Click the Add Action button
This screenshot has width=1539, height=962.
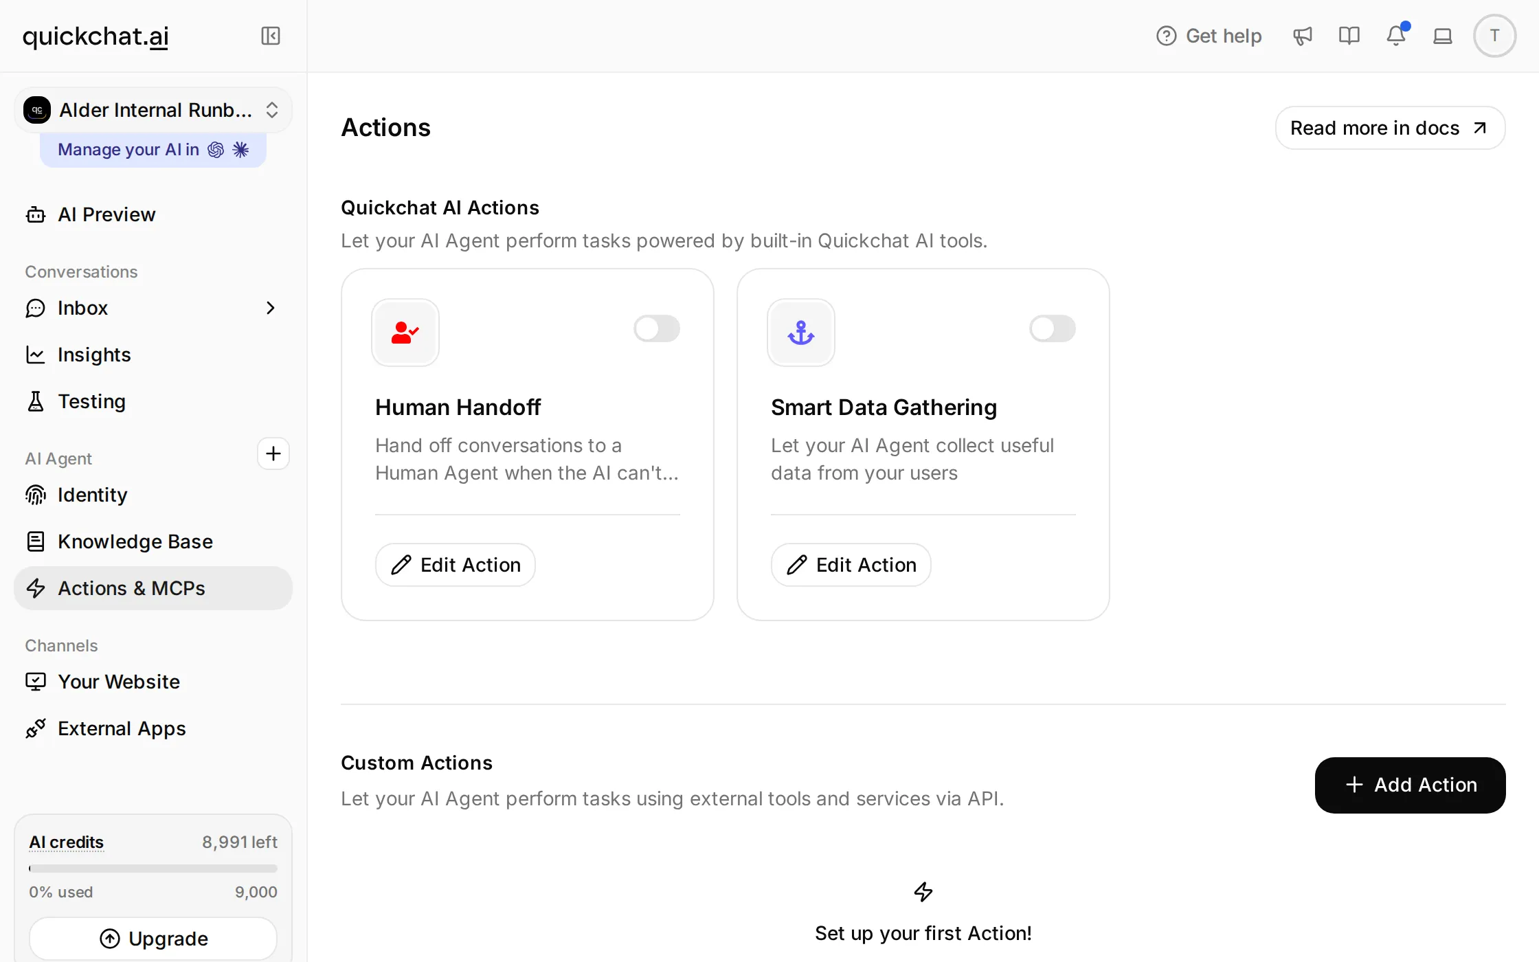coord(1411,785)
